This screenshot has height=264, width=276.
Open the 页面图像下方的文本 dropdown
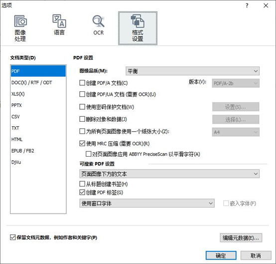coord(169,174)
